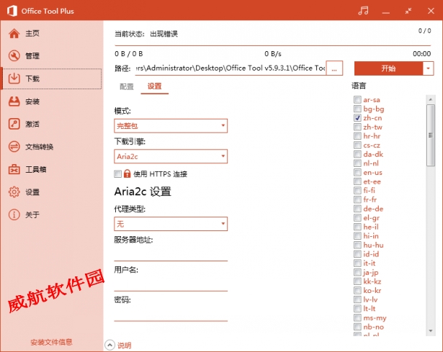Minimize the Office Tool Plus window
The height and width of the screenshot is (352, 443).
(386, 12)
